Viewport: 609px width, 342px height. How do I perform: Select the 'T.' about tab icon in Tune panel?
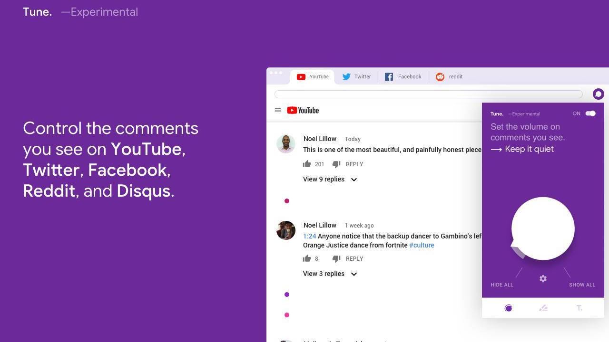(579, 308)
